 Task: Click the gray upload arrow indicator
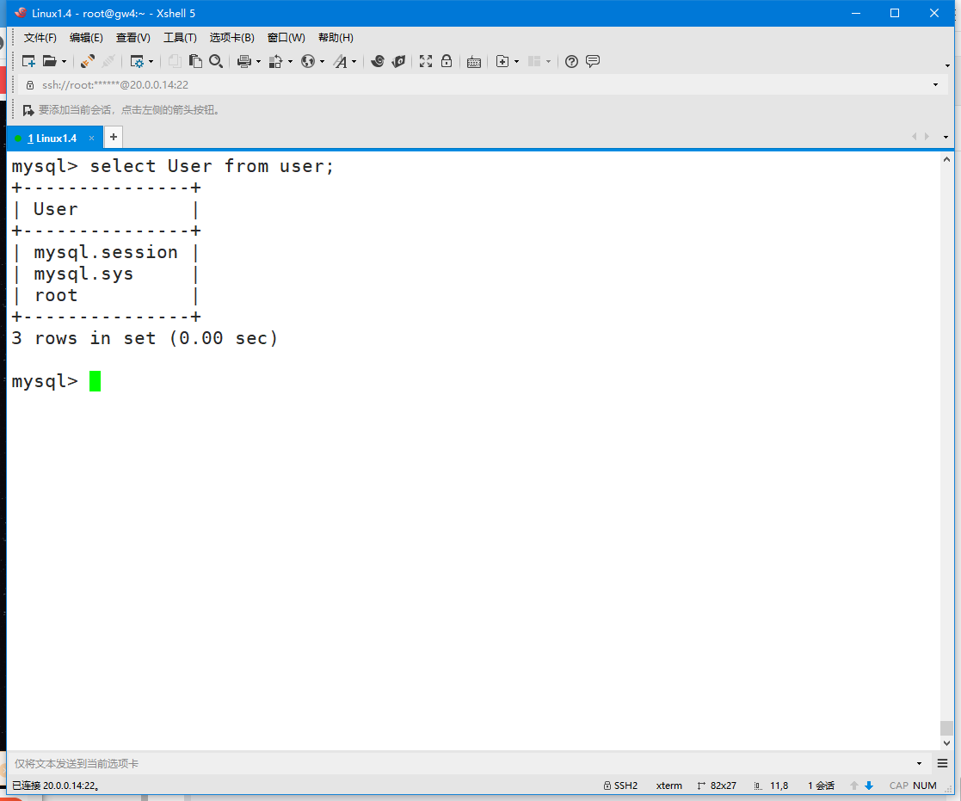(x=853, y=786)
